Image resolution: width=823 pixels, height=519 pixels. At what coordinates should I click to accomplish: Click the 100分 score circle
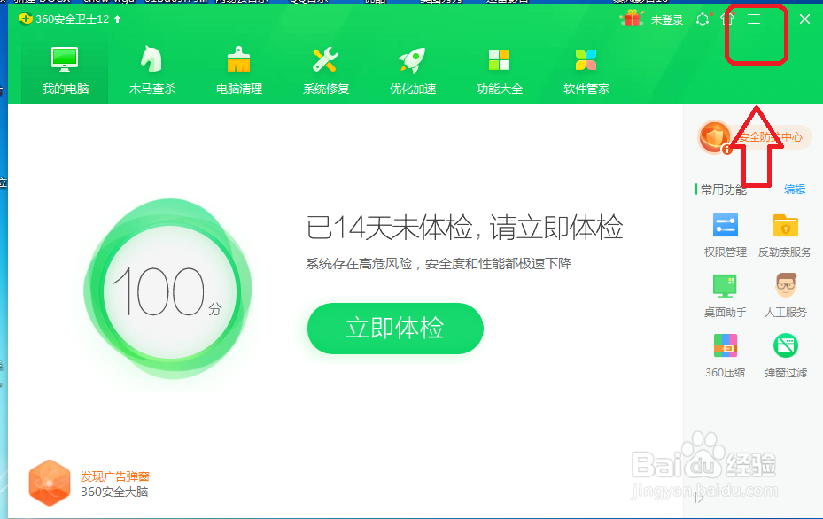(x=168, y=290)
